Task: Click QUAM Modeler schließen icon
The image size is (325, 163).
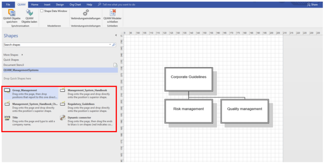Action: (113, 13)
